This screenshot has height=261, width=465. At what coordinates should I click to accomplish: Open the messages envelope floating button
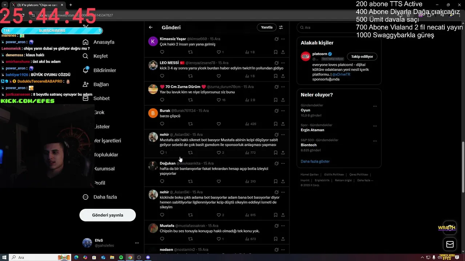pos(450,245)
